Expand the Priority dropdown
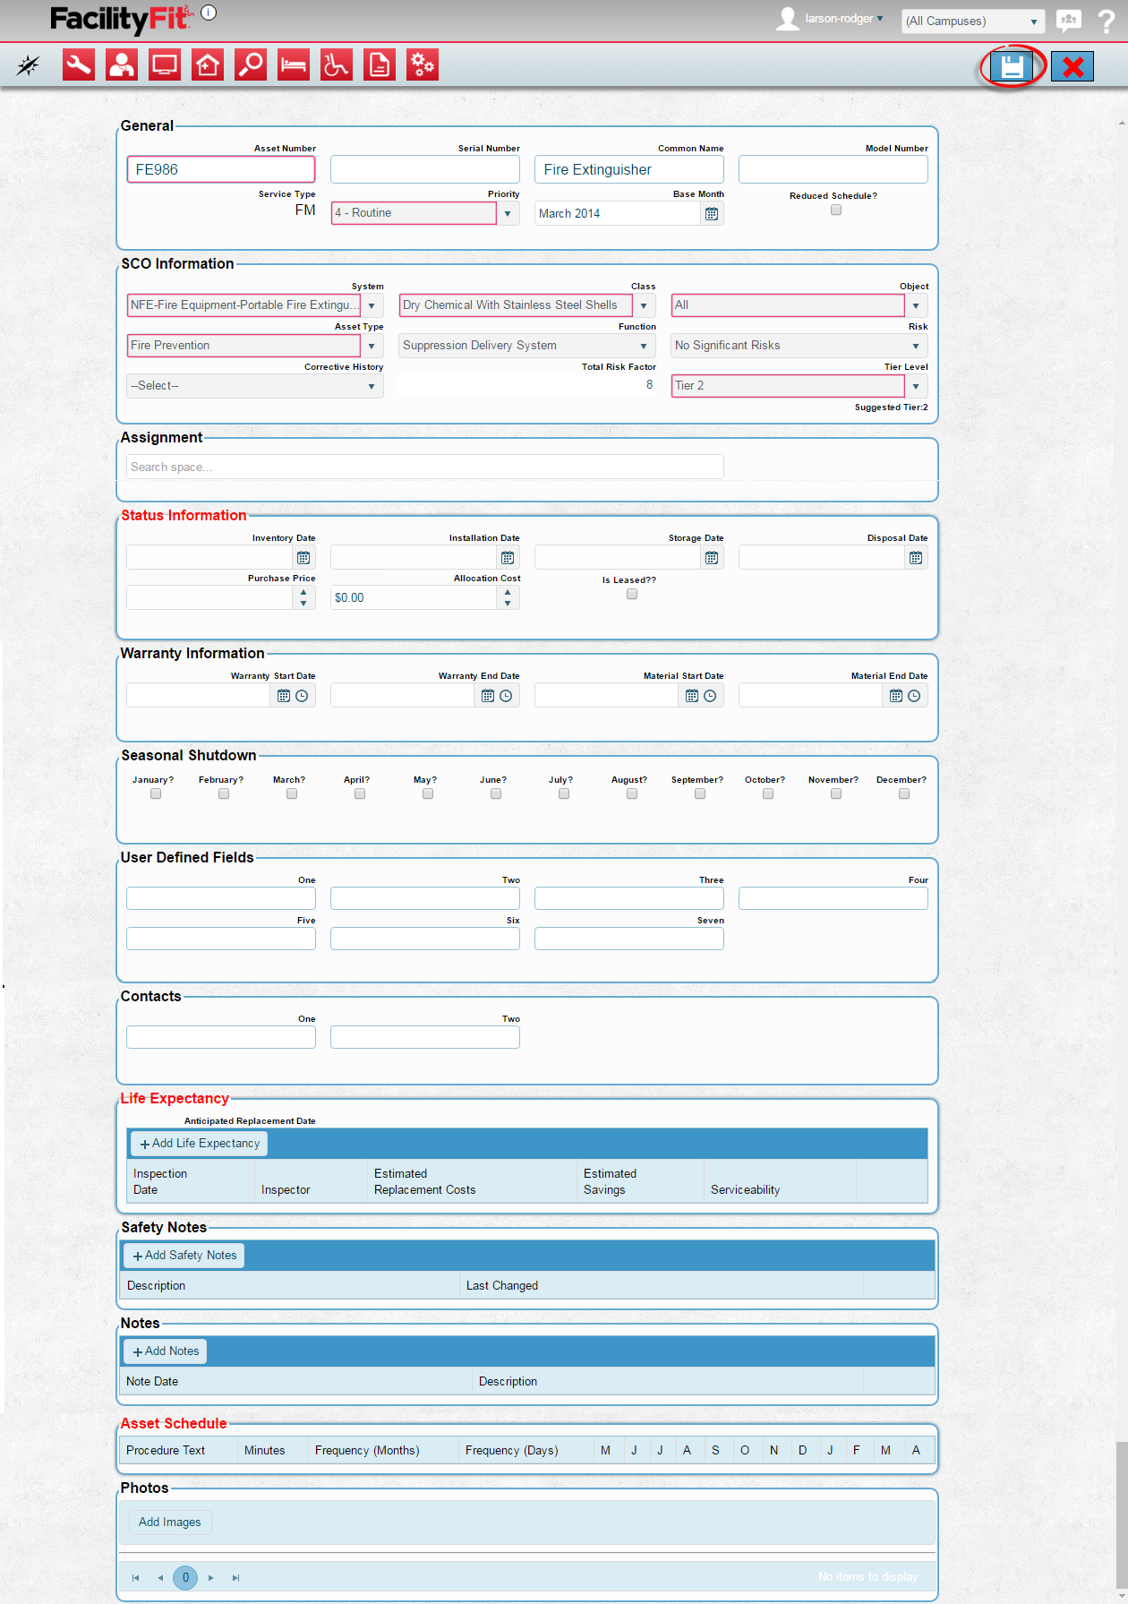The height and width of the screenshot is (1604, 1128). point(508,214)
